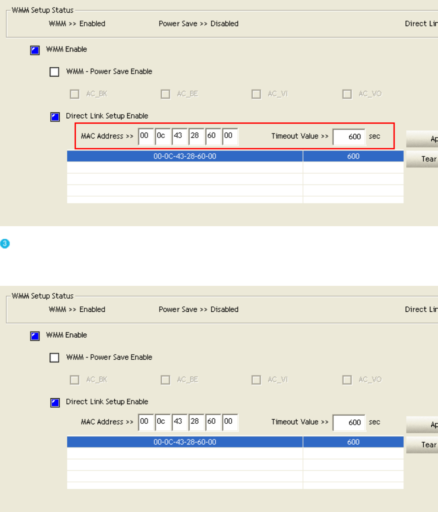Click last MAC Address octet field, upper panel
The height and width of the screenshot is (512, 438).
click(x=230, y=137)
